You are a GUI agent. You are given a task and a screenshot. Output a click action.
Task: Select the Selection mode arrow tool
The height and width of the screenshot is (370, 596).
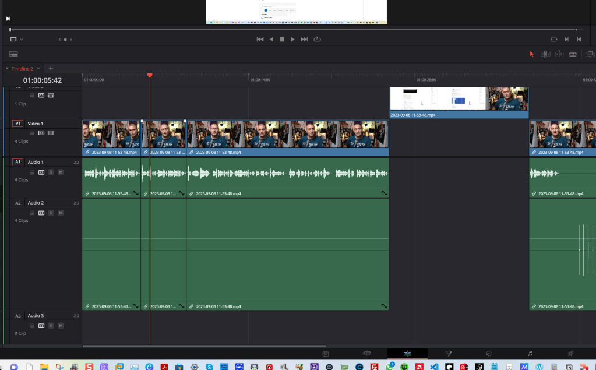[532, 54]
